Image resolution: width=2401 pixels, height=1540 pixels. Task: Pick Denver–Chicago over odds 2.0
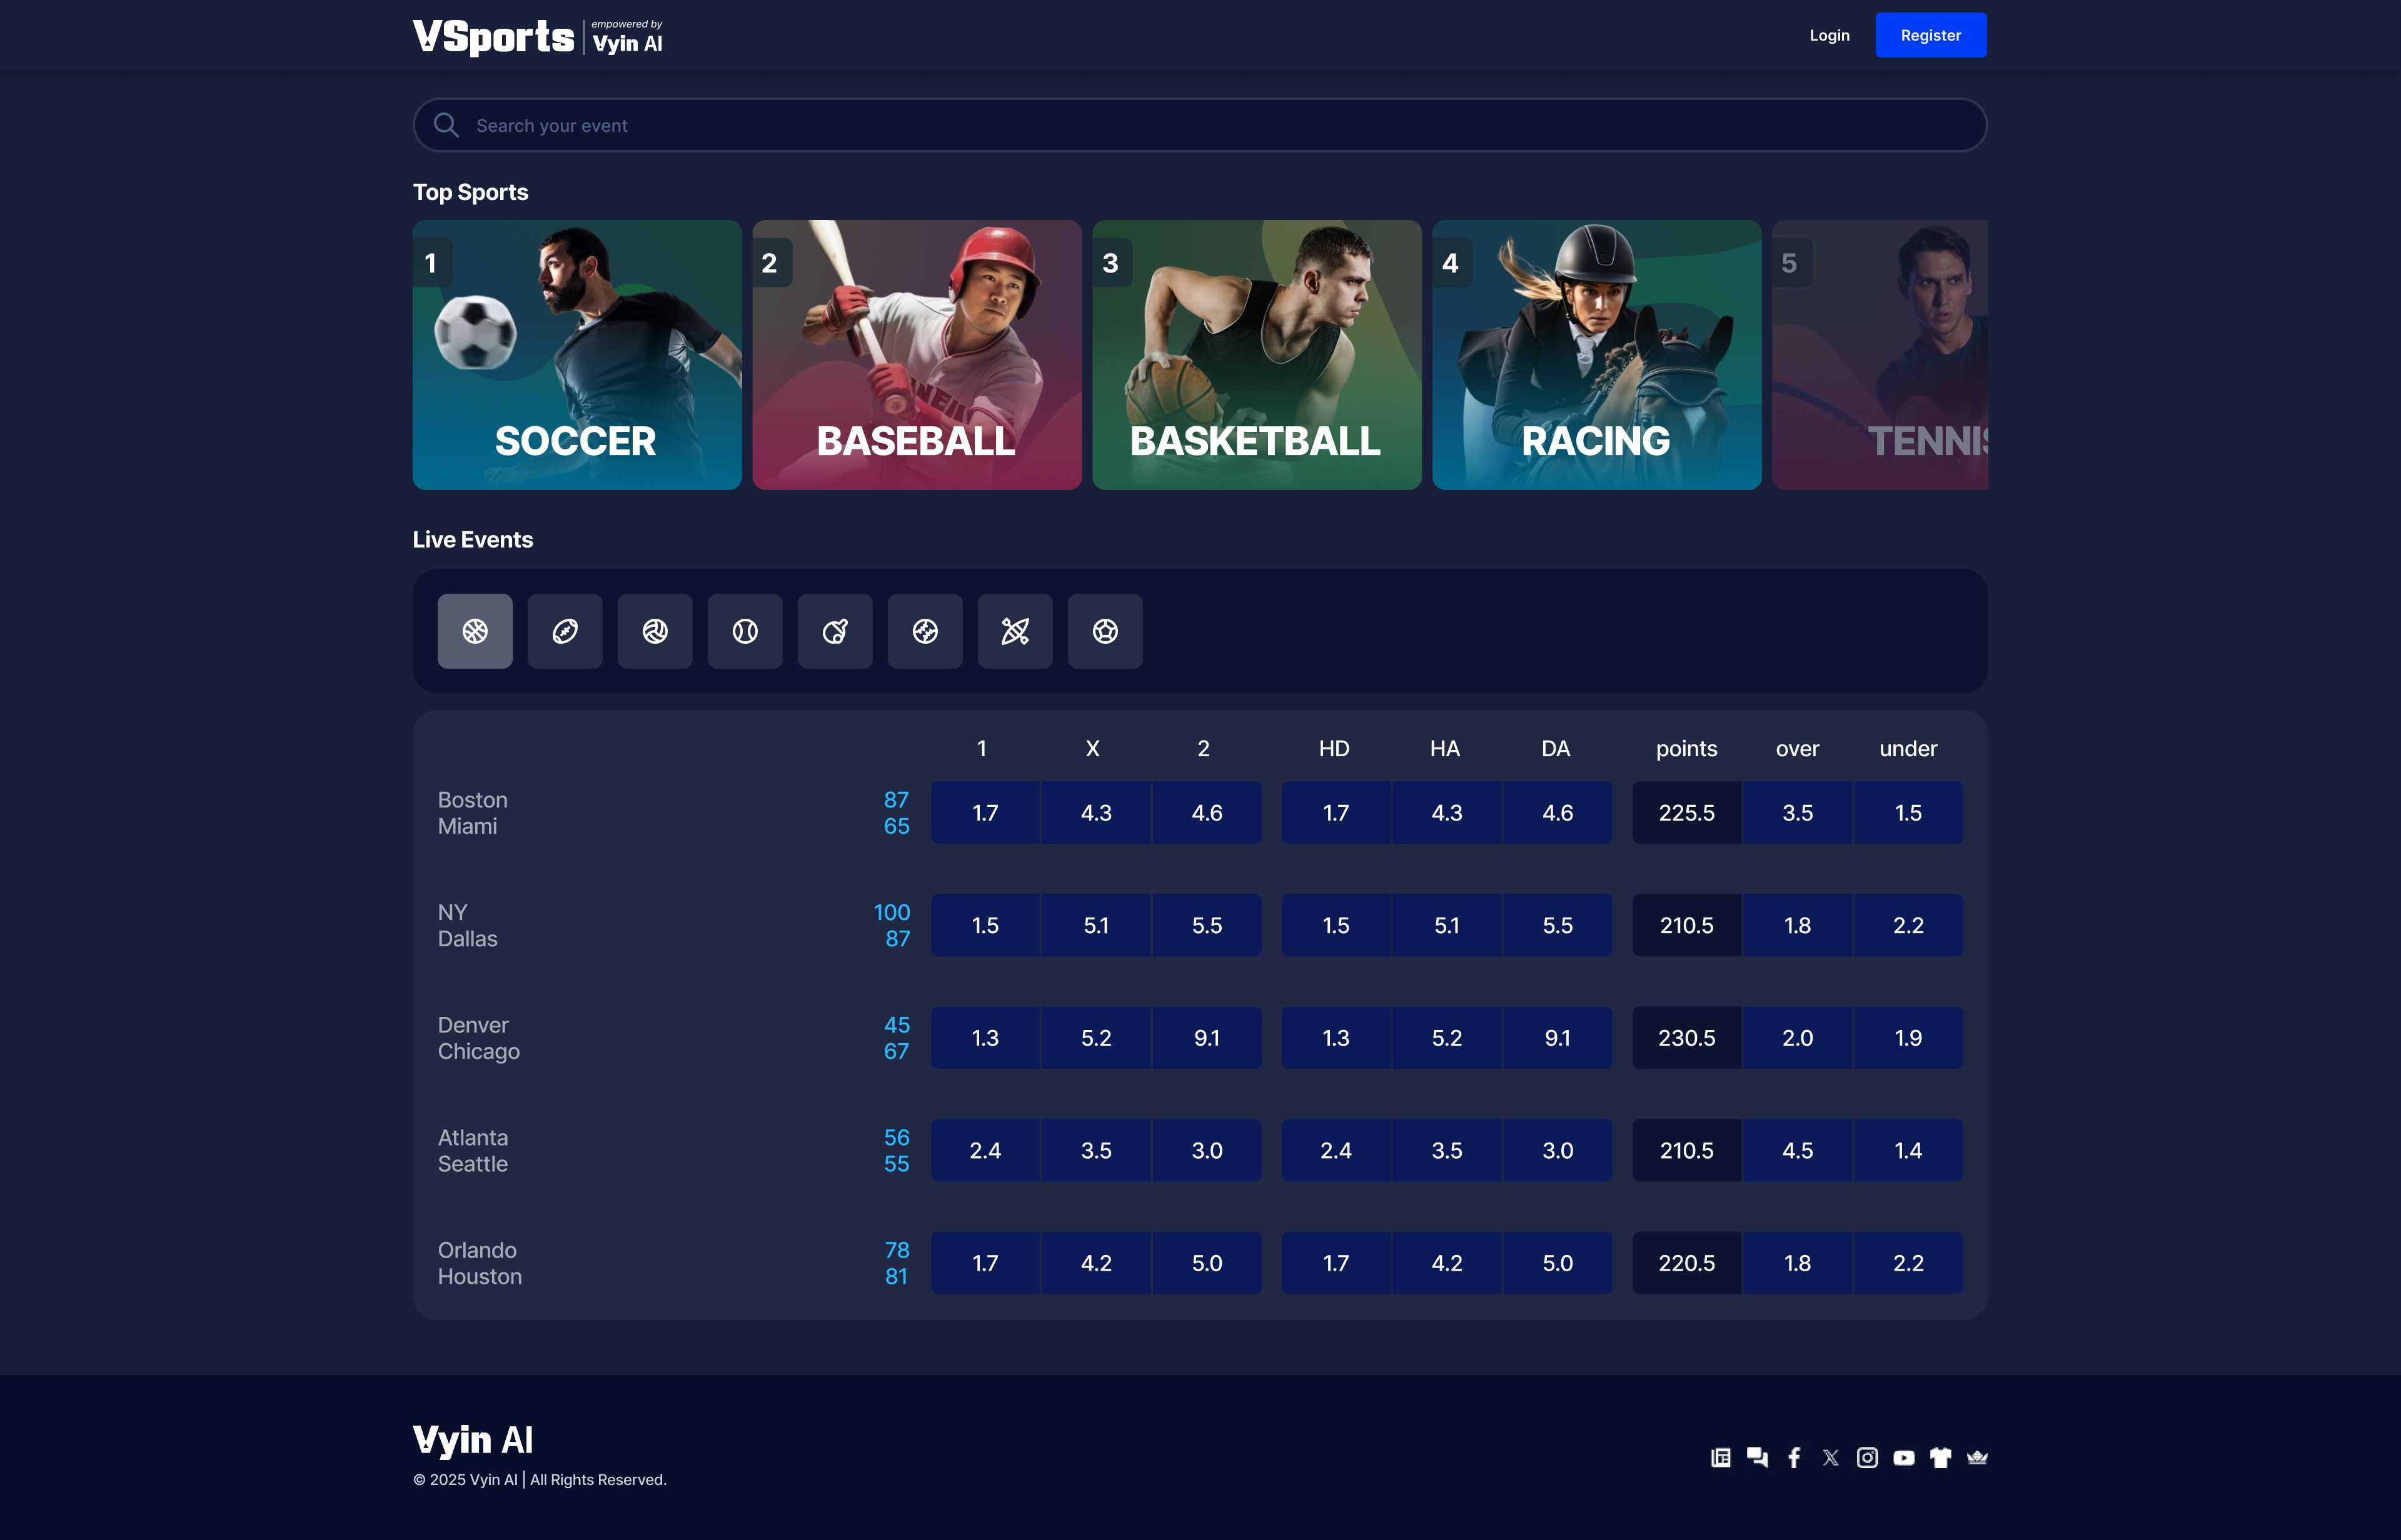pyautogui.click(x=1798, y=1038)
